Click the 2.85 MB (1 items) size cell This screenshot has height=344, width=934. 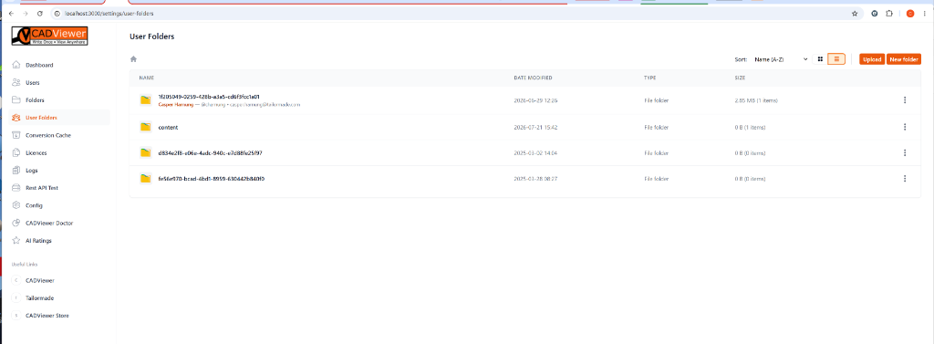(756, 100)
